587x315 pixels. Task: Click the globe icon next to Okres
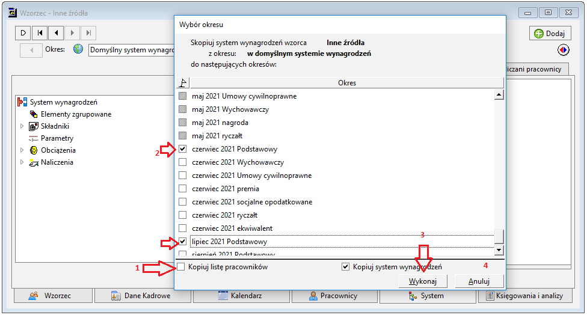coord(78,49)
